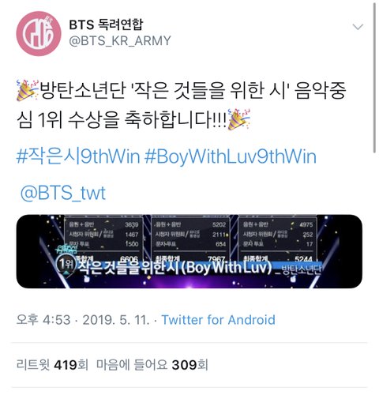379x395 pixels.
Task: Expand the tweet options chevron
Action: (358, 27)
